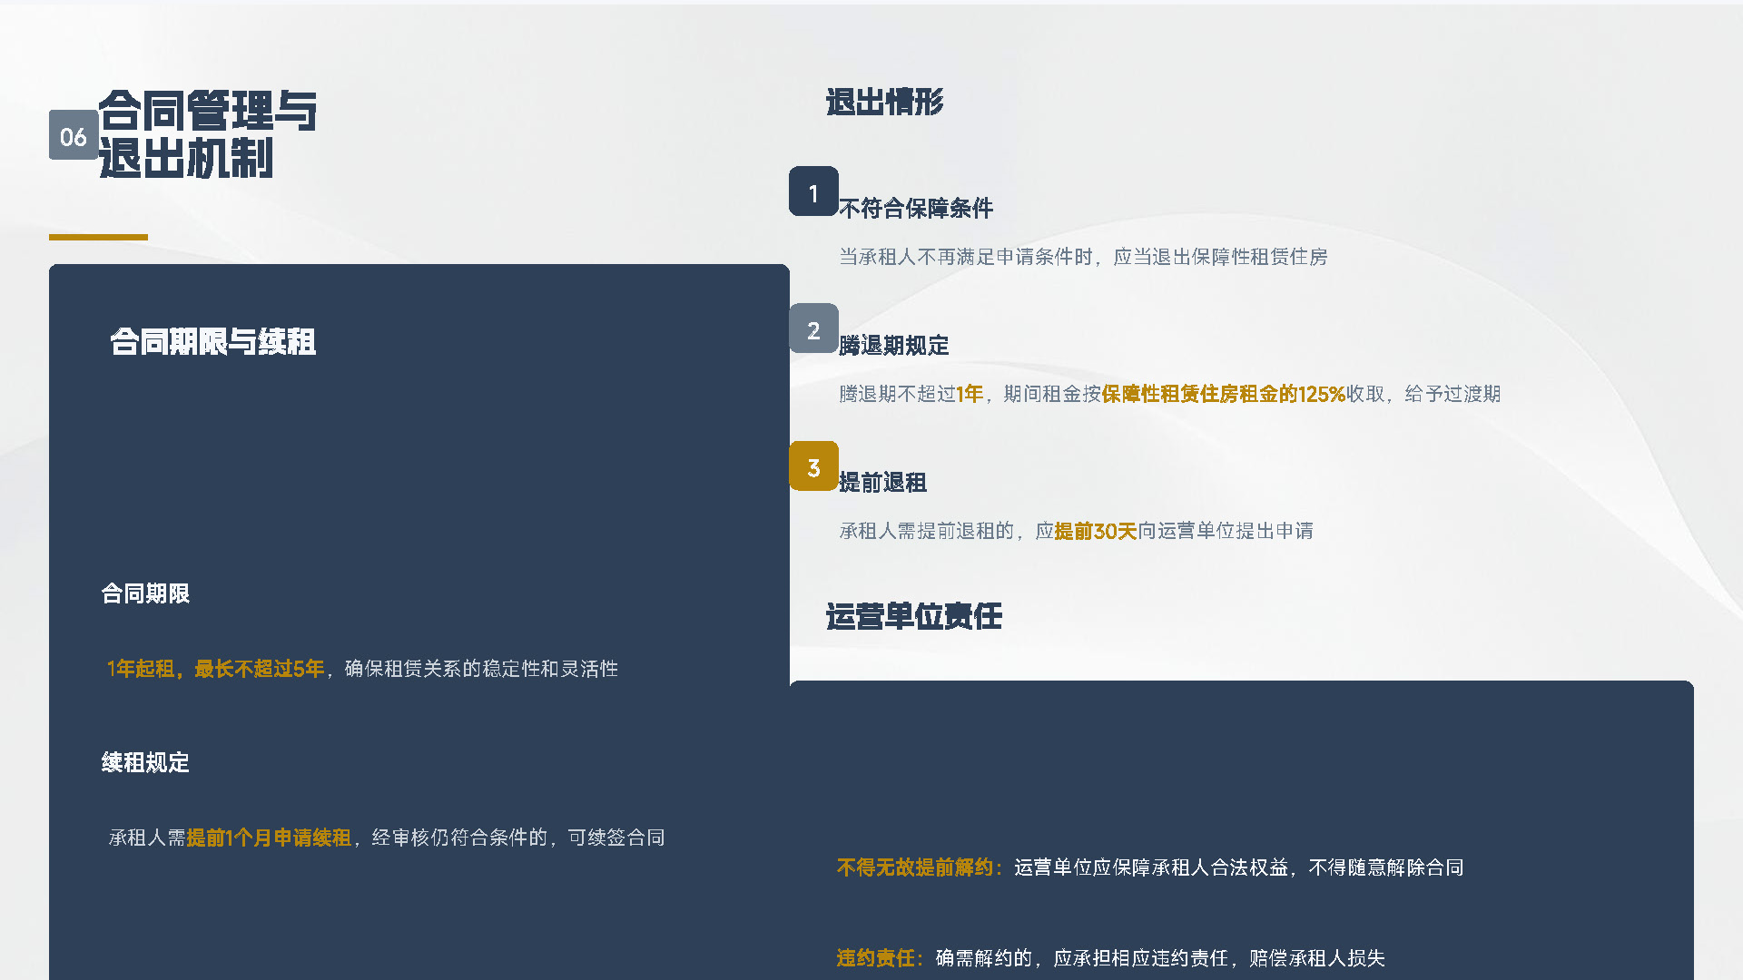Click the number 1 badge icon

pyautogui.click(x=813, y=191)
